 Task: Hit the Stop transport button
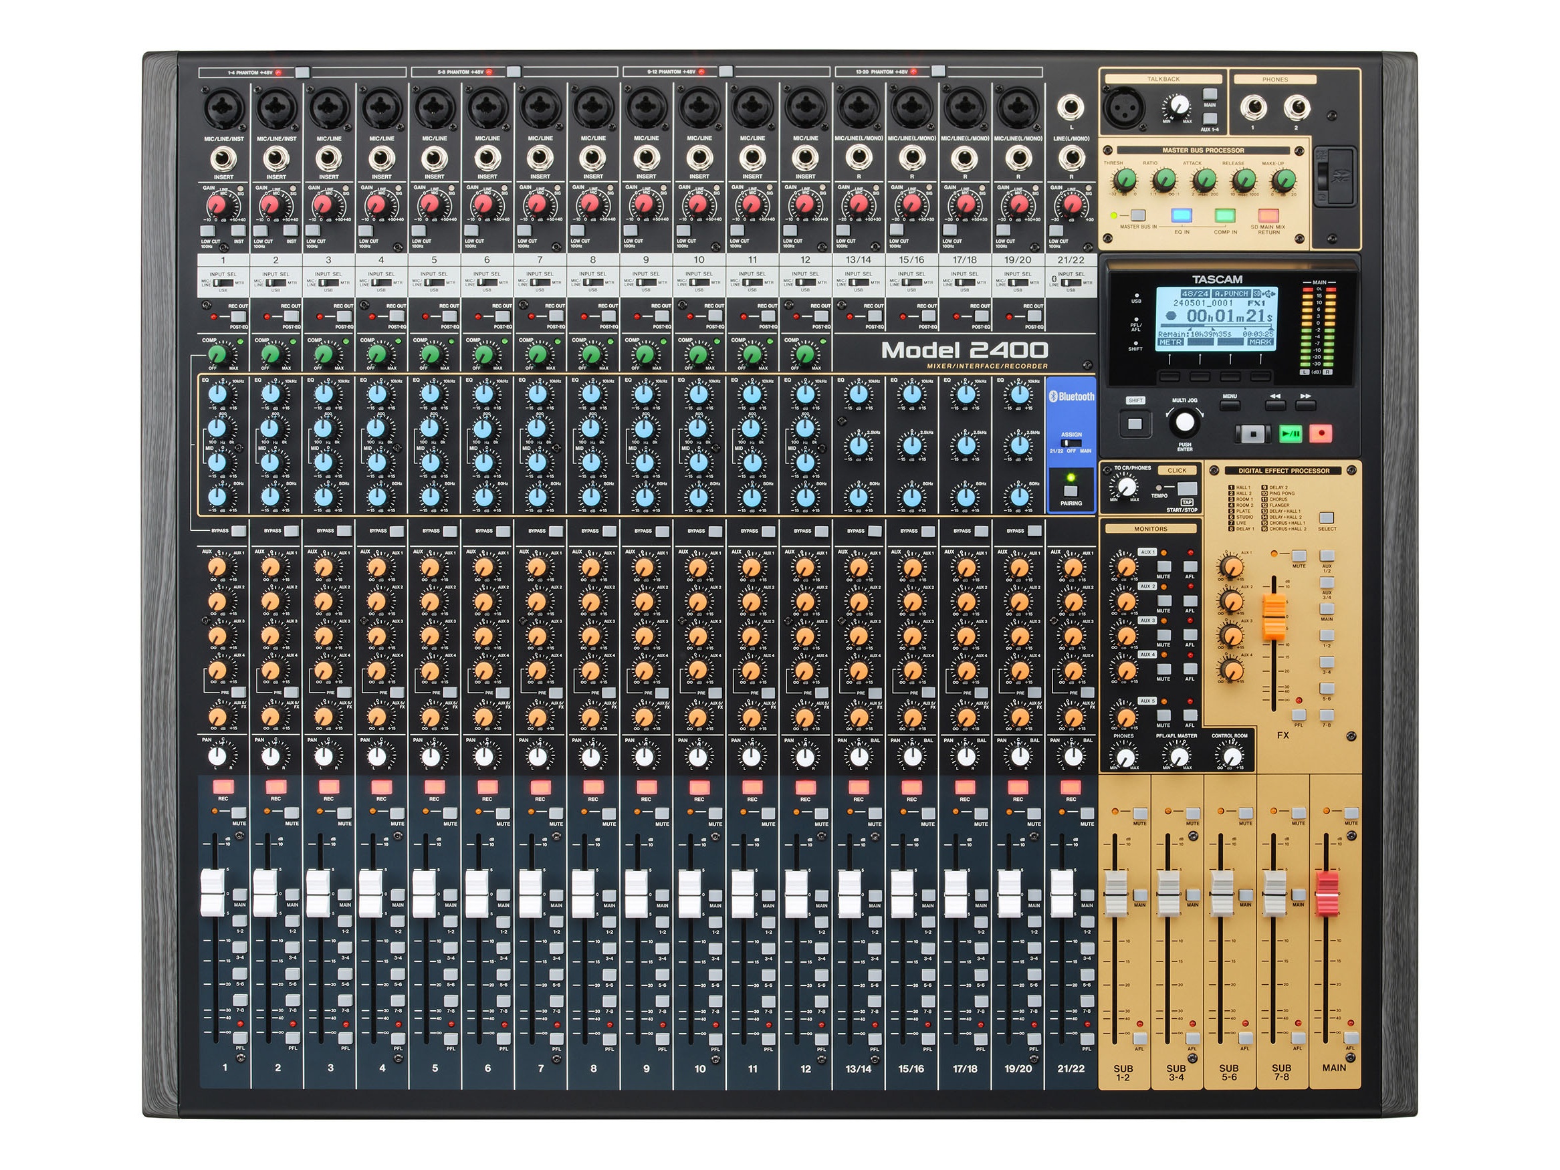pyautogui.click(x=1253, y=435)
